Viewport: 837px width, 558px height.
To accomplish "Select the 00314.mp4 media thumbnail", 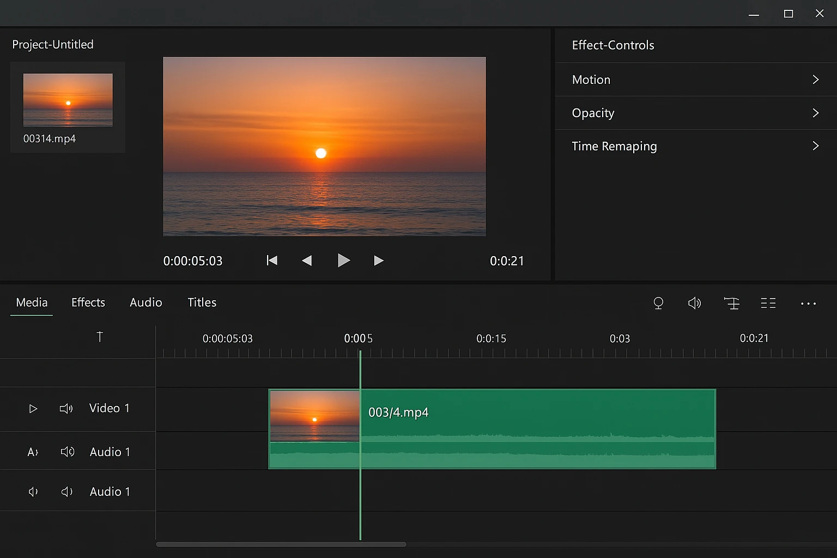I will (x=68, y=100).
